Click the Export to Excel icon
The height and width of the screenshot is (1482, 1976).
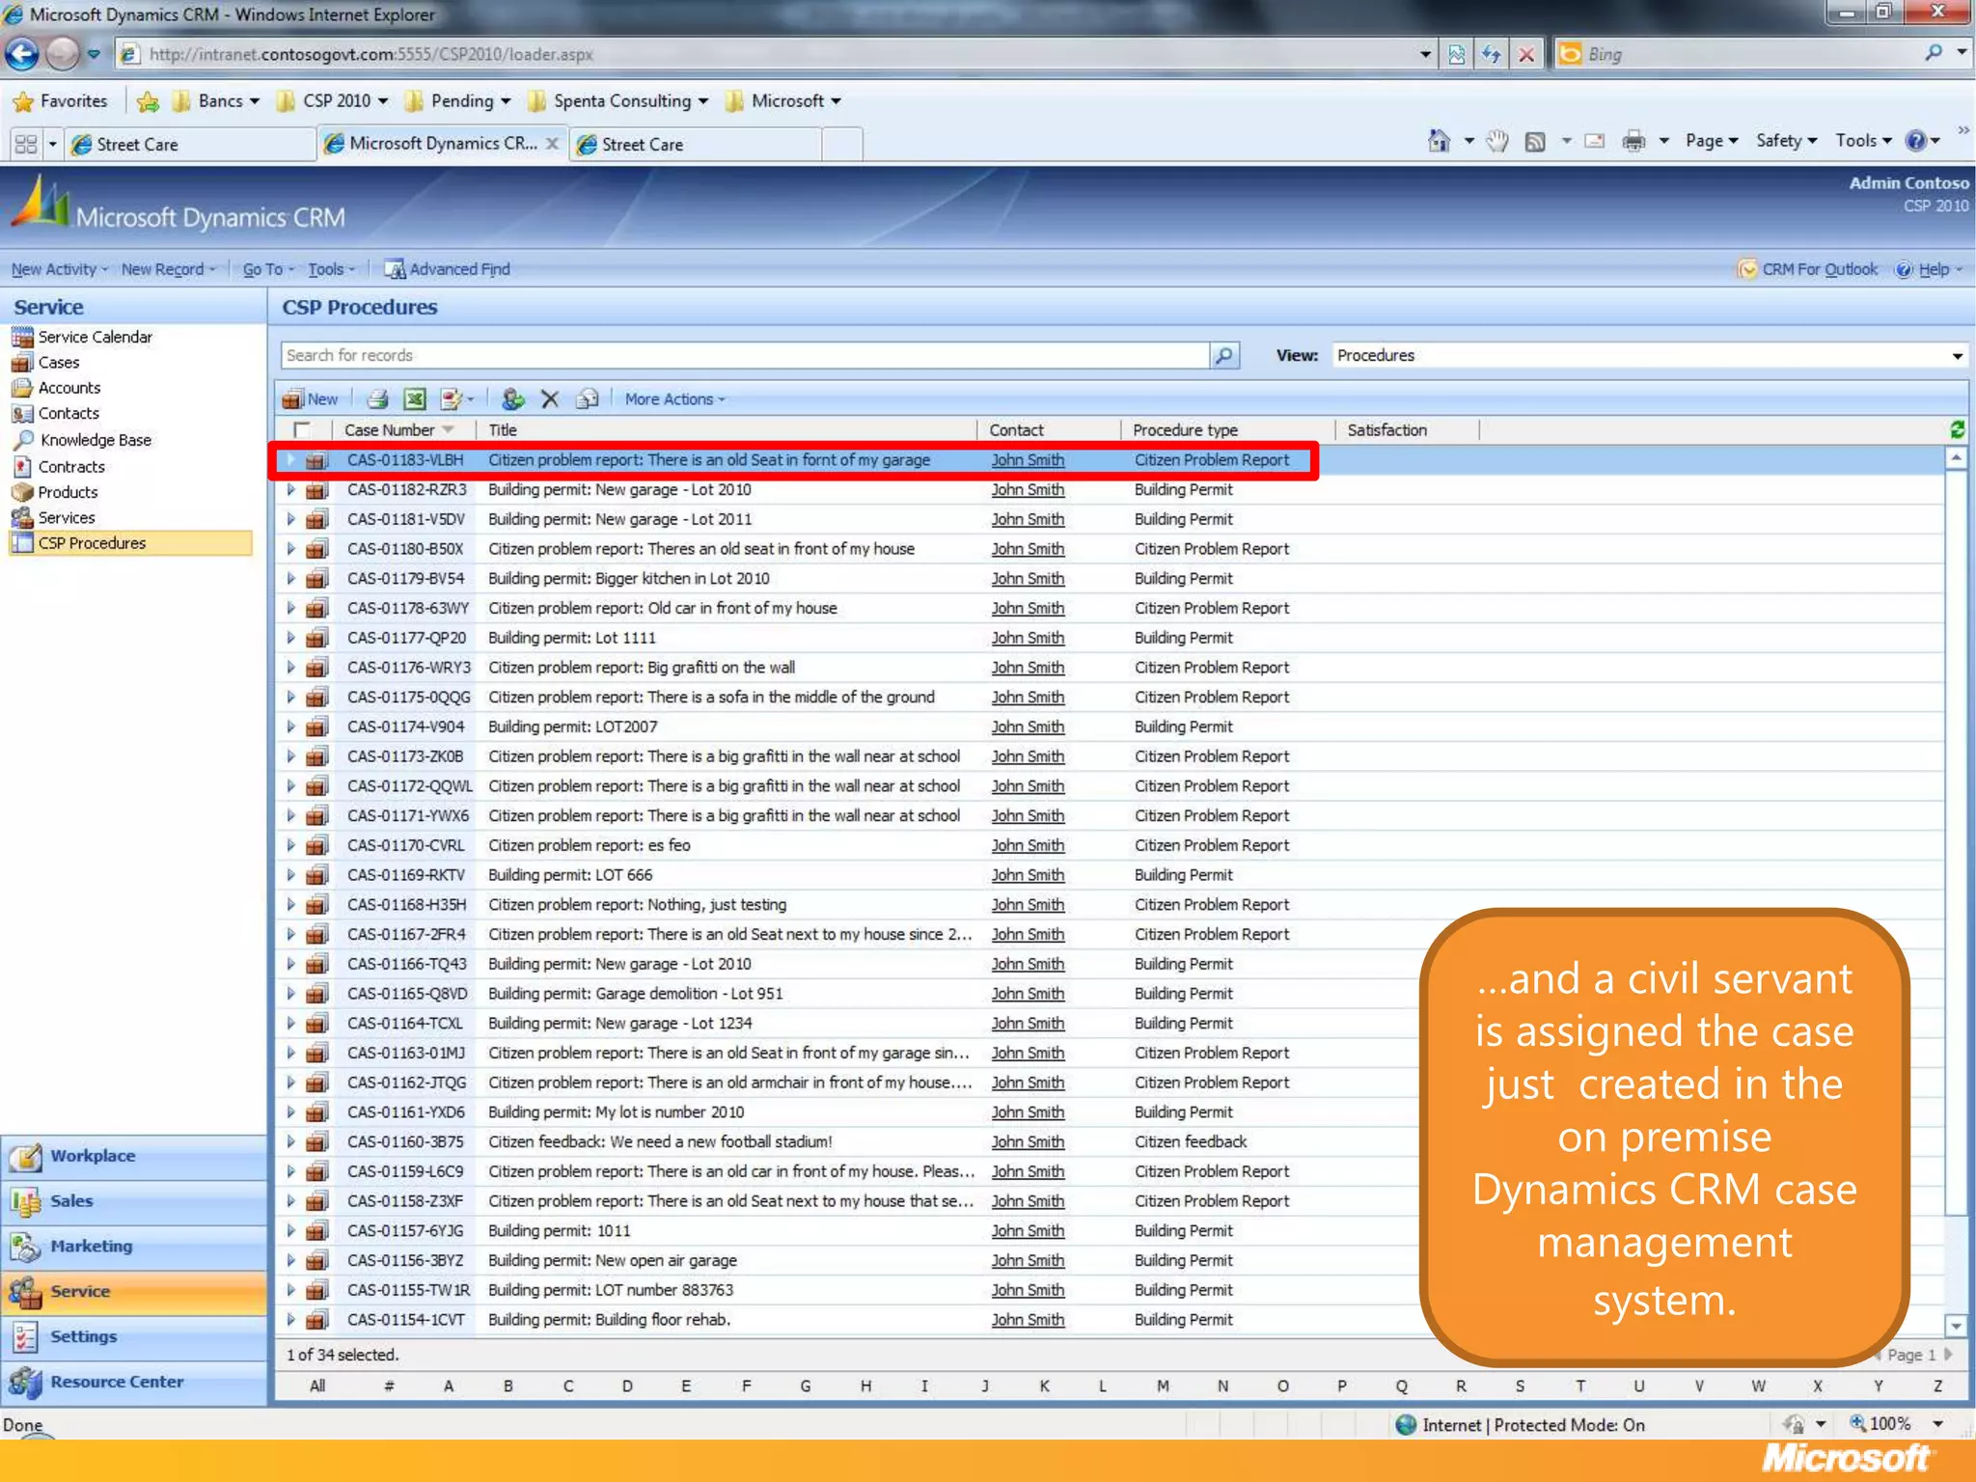tap(415, 398)
